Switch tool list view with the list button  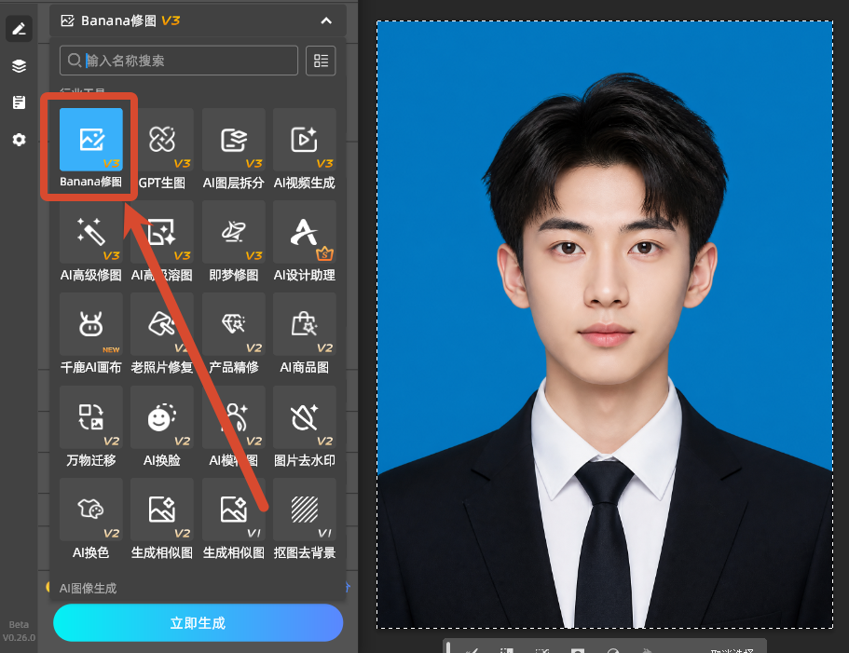pyautogui.click(x=321, y=61)
